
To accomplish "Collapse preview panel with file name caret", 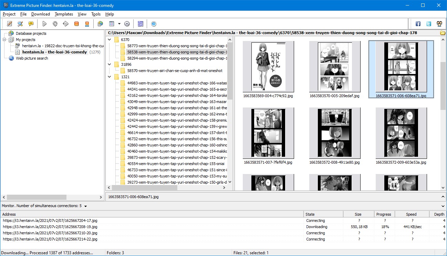I will pyautogui.click(x=443, y=197).
